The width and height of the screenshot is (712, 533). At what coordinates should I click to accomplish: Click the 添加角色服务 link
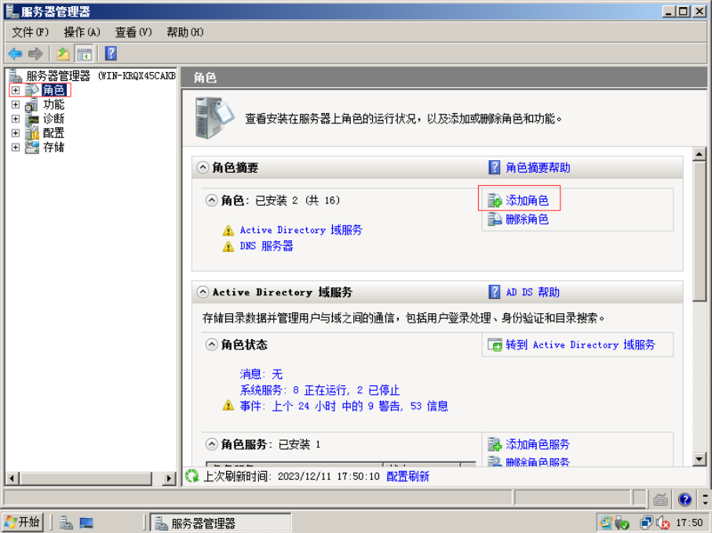[538, 444]
